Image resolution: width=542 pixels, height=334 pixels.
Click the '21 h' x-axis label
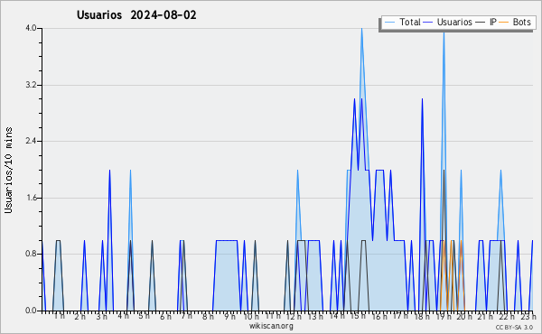[486, 316]
